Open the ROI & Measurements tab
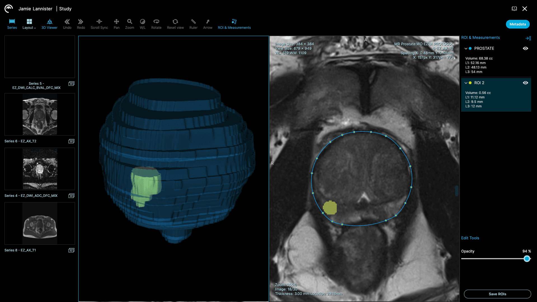 pyautogui.click(x=234, y=24)
